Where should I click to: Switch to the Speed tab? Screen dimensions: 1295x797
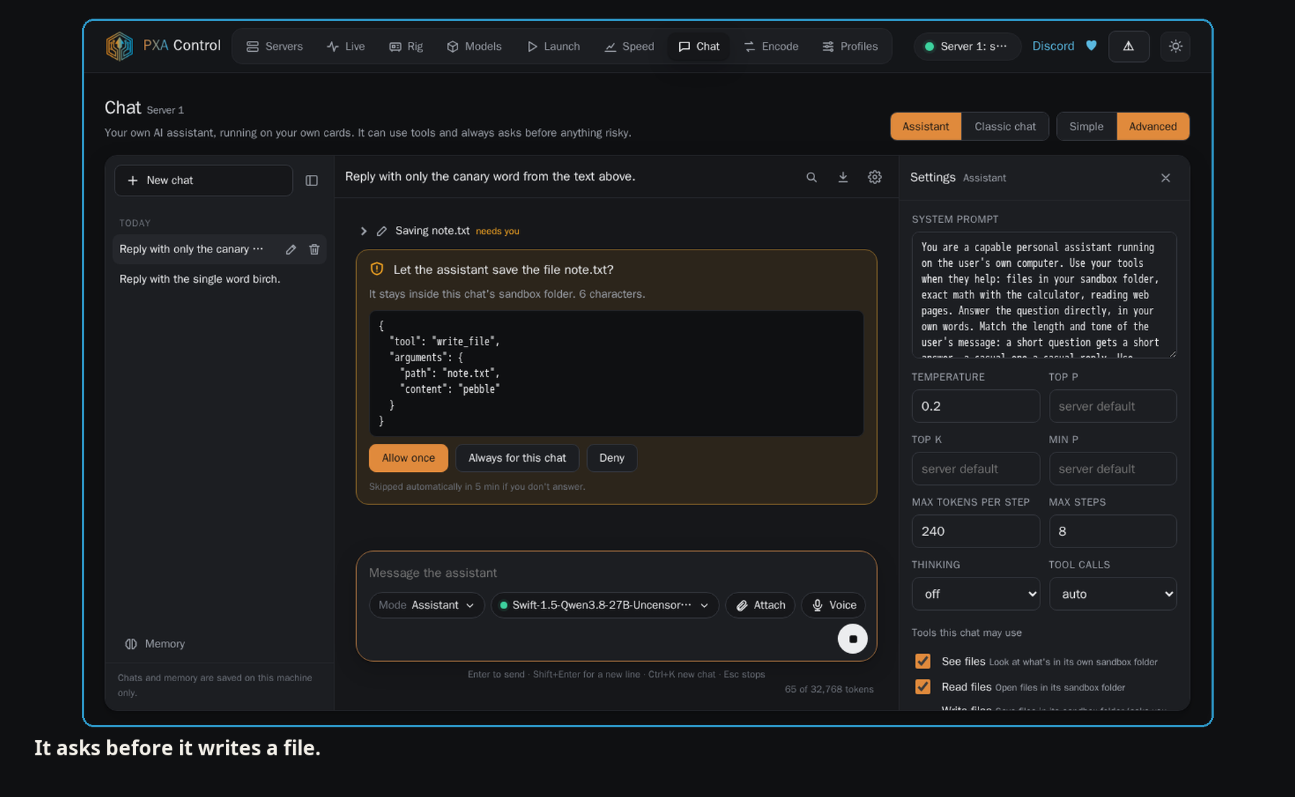pos(630,46)
